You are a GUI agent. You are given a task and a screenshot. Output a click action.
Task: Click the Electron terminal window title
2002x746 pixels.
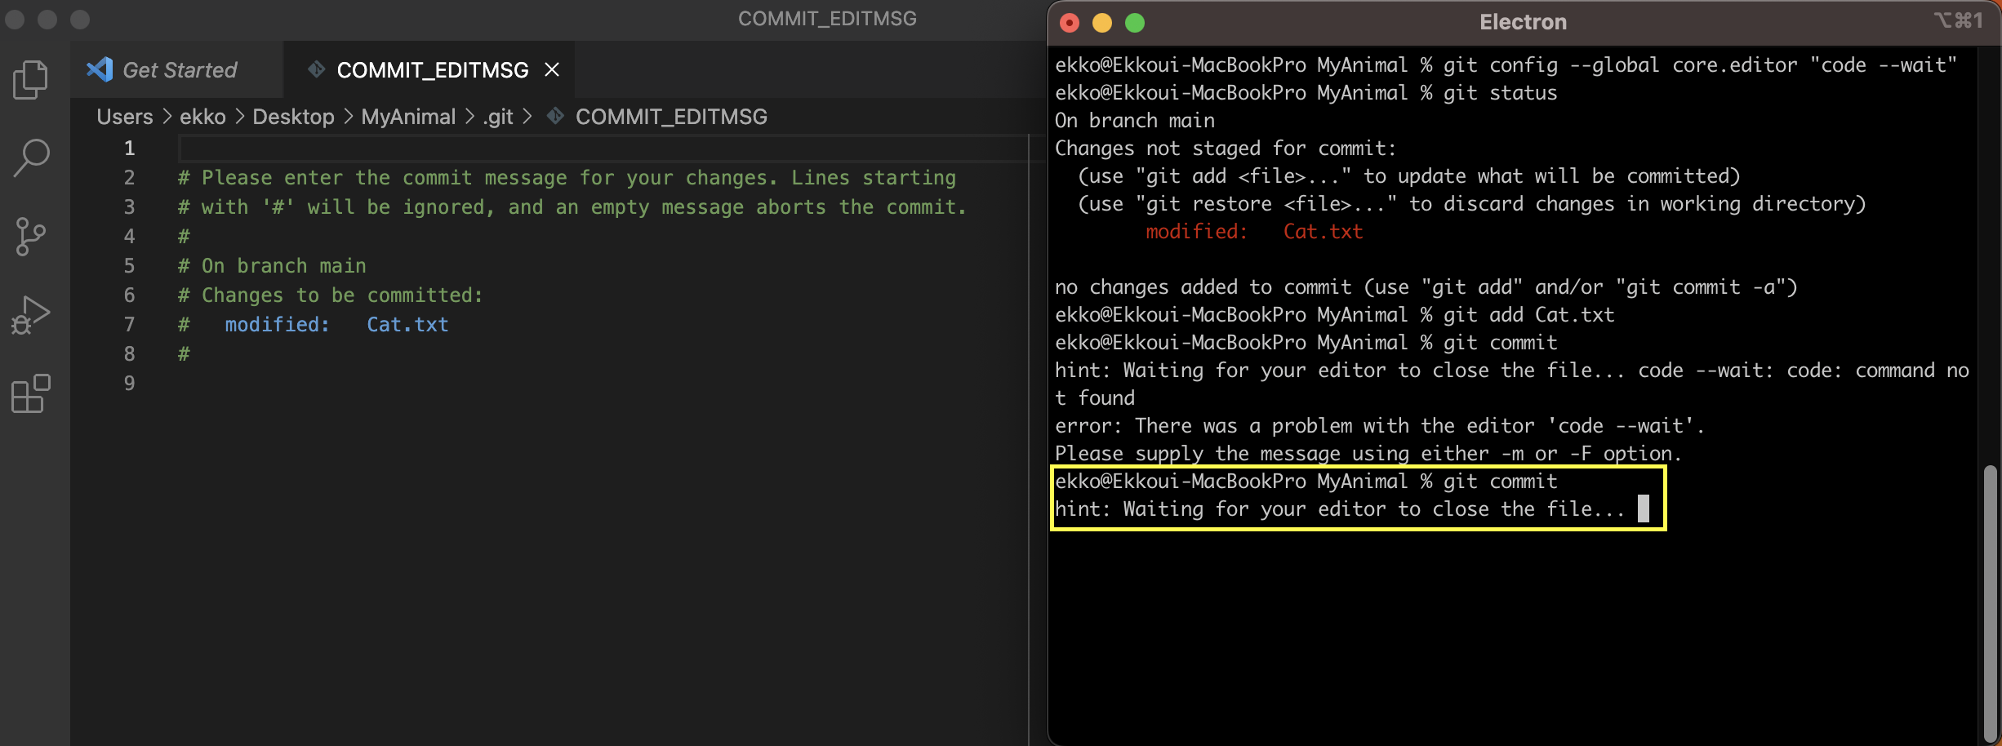(1523, 22)
